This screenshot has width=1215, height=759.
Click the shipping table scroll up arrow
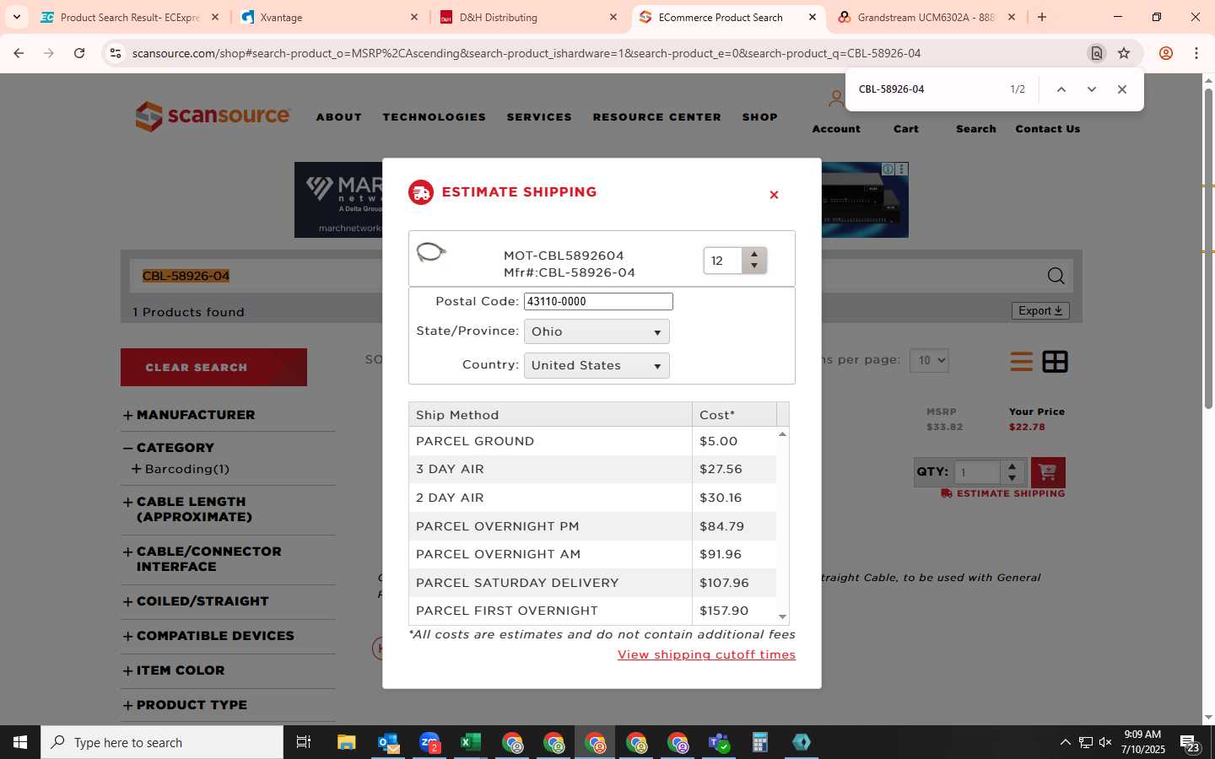click(783, 433)
